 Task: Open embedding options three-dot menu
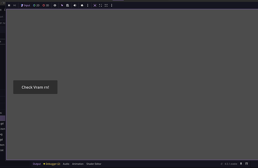(112, 6)
